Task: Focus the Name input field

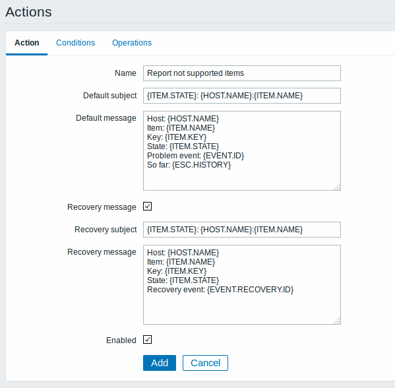Action: pyautogui.click(x=242, y=73)
